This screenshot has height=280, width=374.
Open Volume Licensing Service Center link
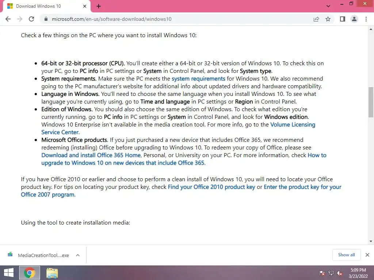178,128
